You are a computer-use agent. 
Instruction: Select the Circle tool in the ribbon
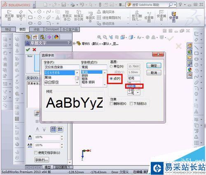pos(40,12)
